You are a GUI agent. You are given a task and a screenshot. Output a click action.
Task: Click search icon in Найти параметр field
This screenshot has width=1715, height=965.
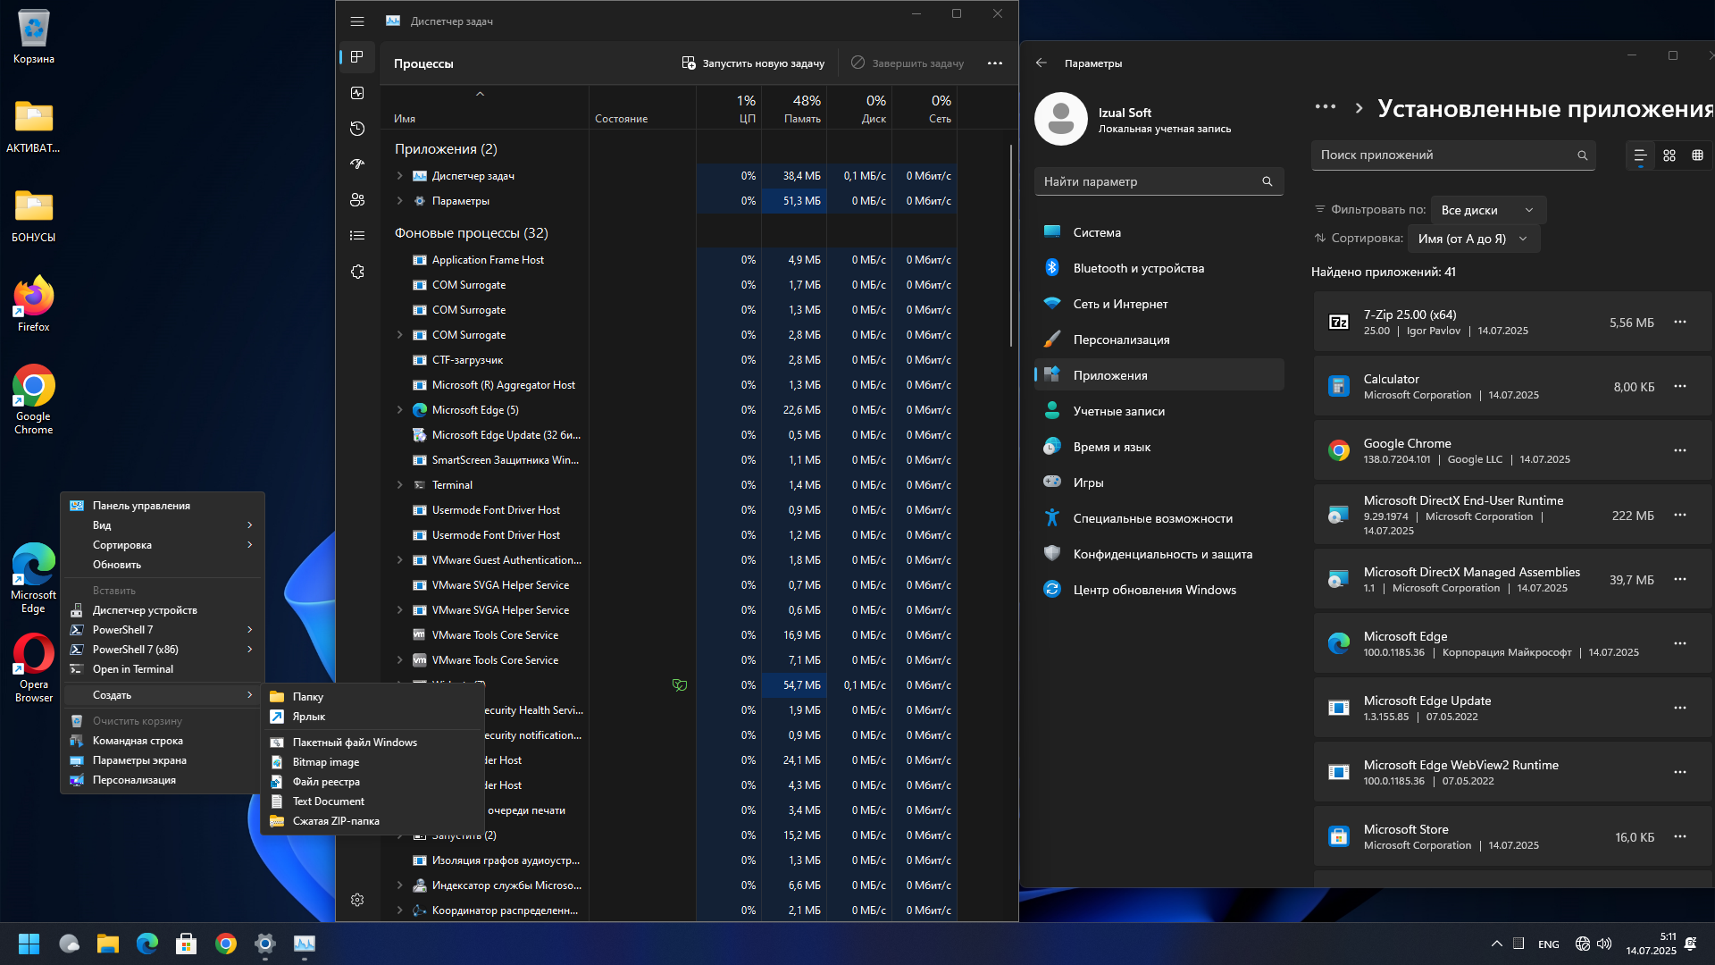point(1267,181)
